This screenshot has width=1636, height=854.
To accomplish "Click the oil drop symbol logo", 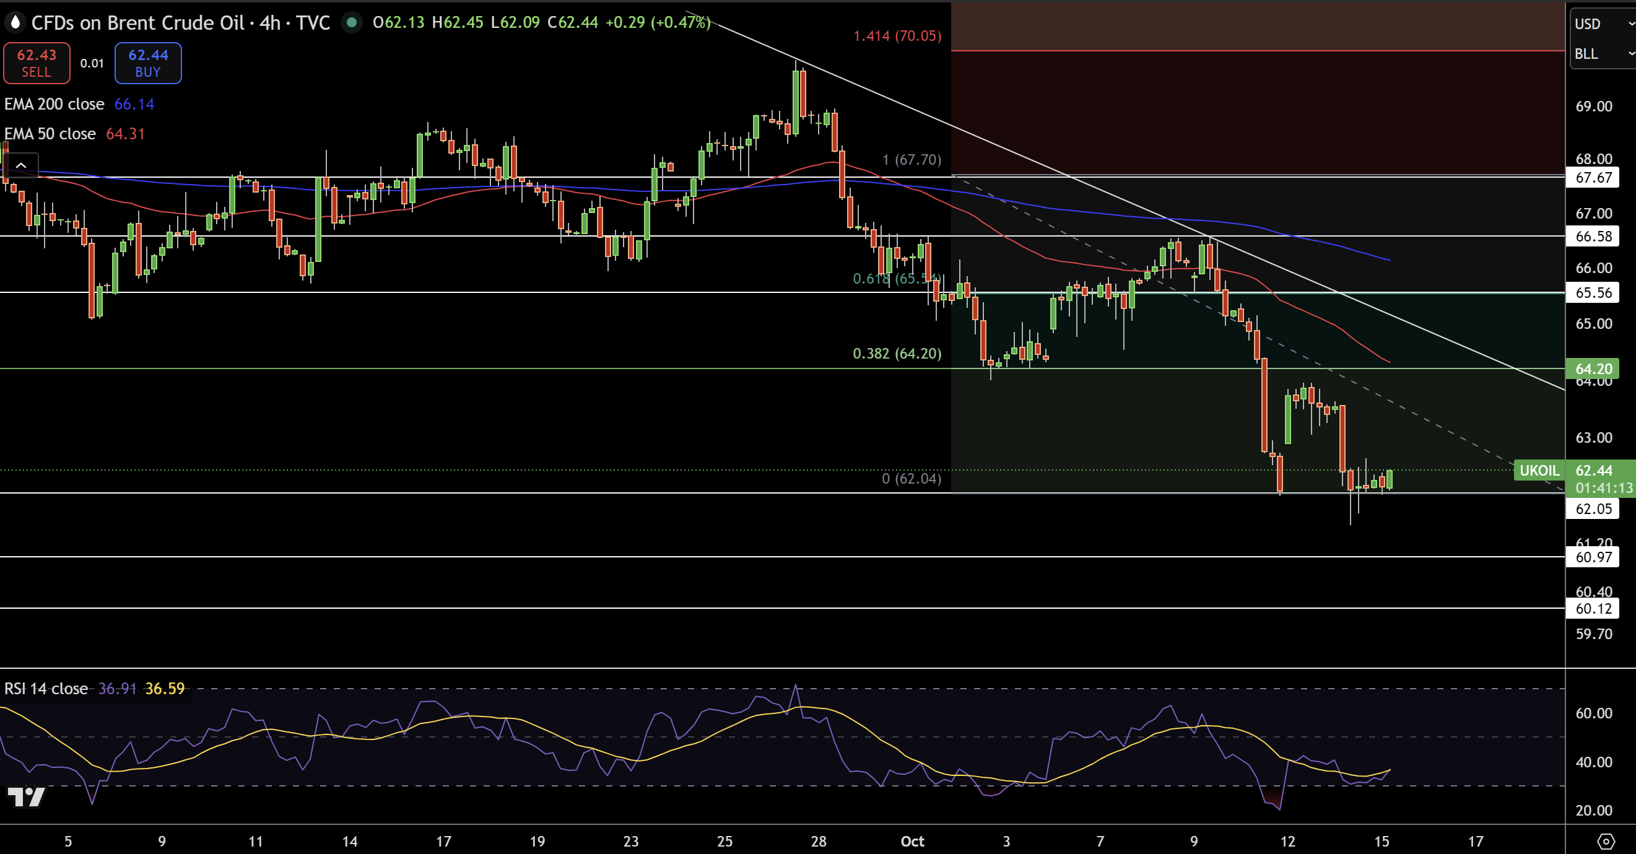I will (15, 23).
